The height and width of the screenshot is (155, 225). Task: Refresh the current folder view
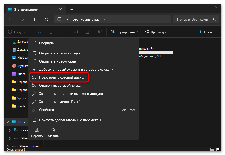[47, 19]
